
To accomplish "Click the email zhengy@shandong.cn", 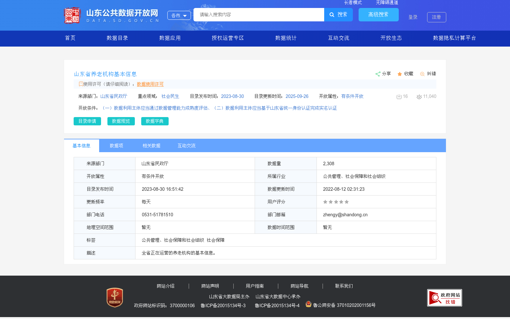I will 345,215.
